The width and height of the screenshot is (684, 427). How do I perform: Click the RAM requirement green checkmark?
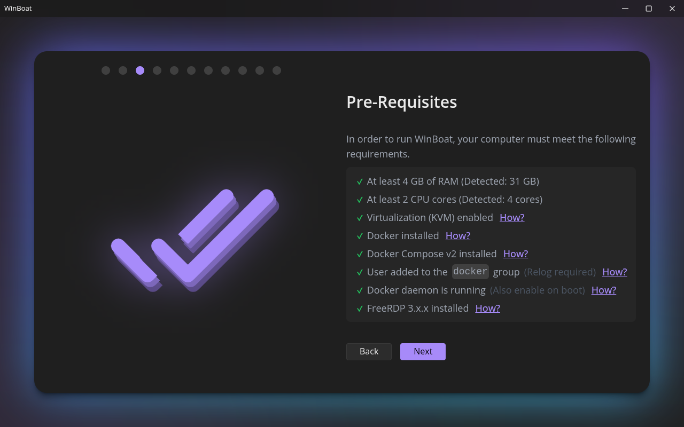coord(360,181)
